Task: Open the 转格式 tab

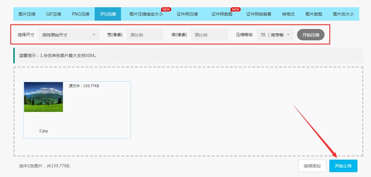Action: click(x=288, y=14)
